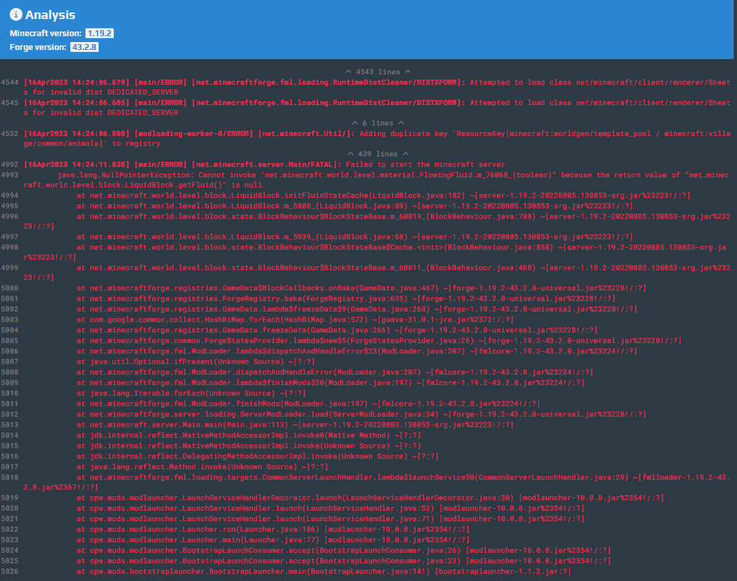Click HashBiMap.forEach stack trace line
The height and width of the screenshot is (581, 737).
295,320
